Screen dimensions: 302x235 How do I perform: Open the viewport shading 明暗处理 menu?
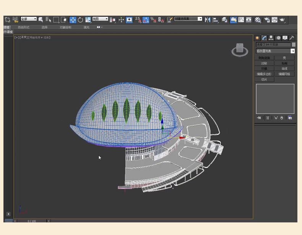coord(39,37)
